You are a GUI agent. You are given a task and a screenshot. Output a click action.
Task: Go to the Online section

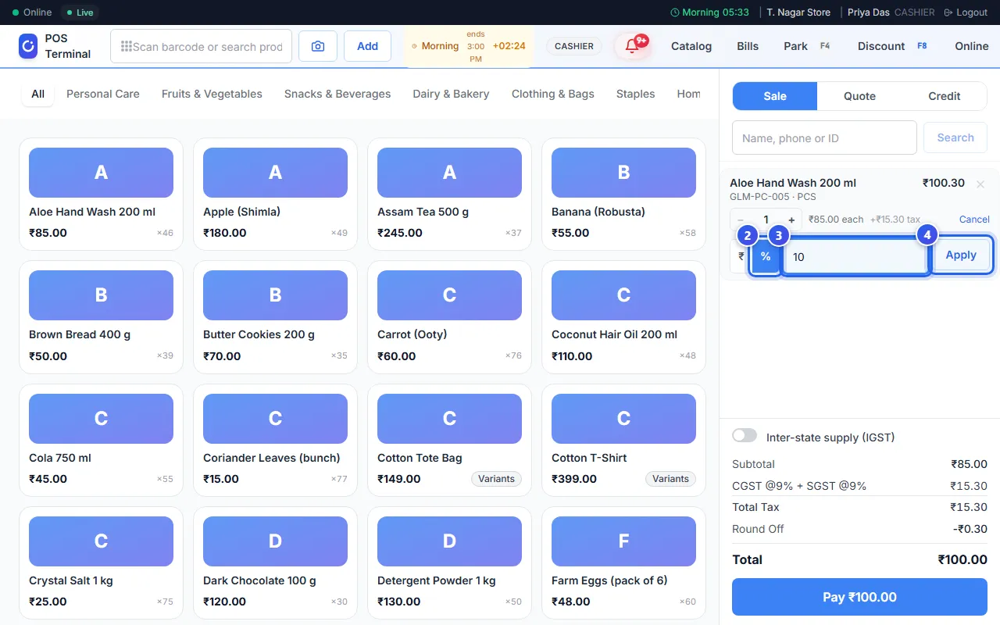click(972, 46)
